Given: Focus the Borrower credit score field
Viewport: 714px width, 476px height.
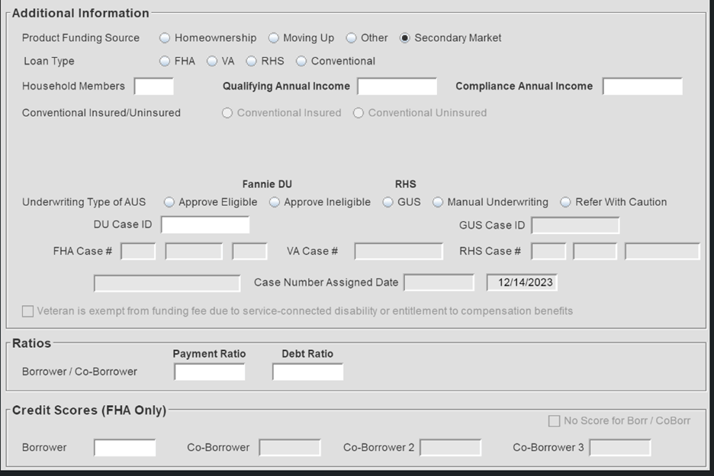Looking at the screenshot, I should point(124,447).
